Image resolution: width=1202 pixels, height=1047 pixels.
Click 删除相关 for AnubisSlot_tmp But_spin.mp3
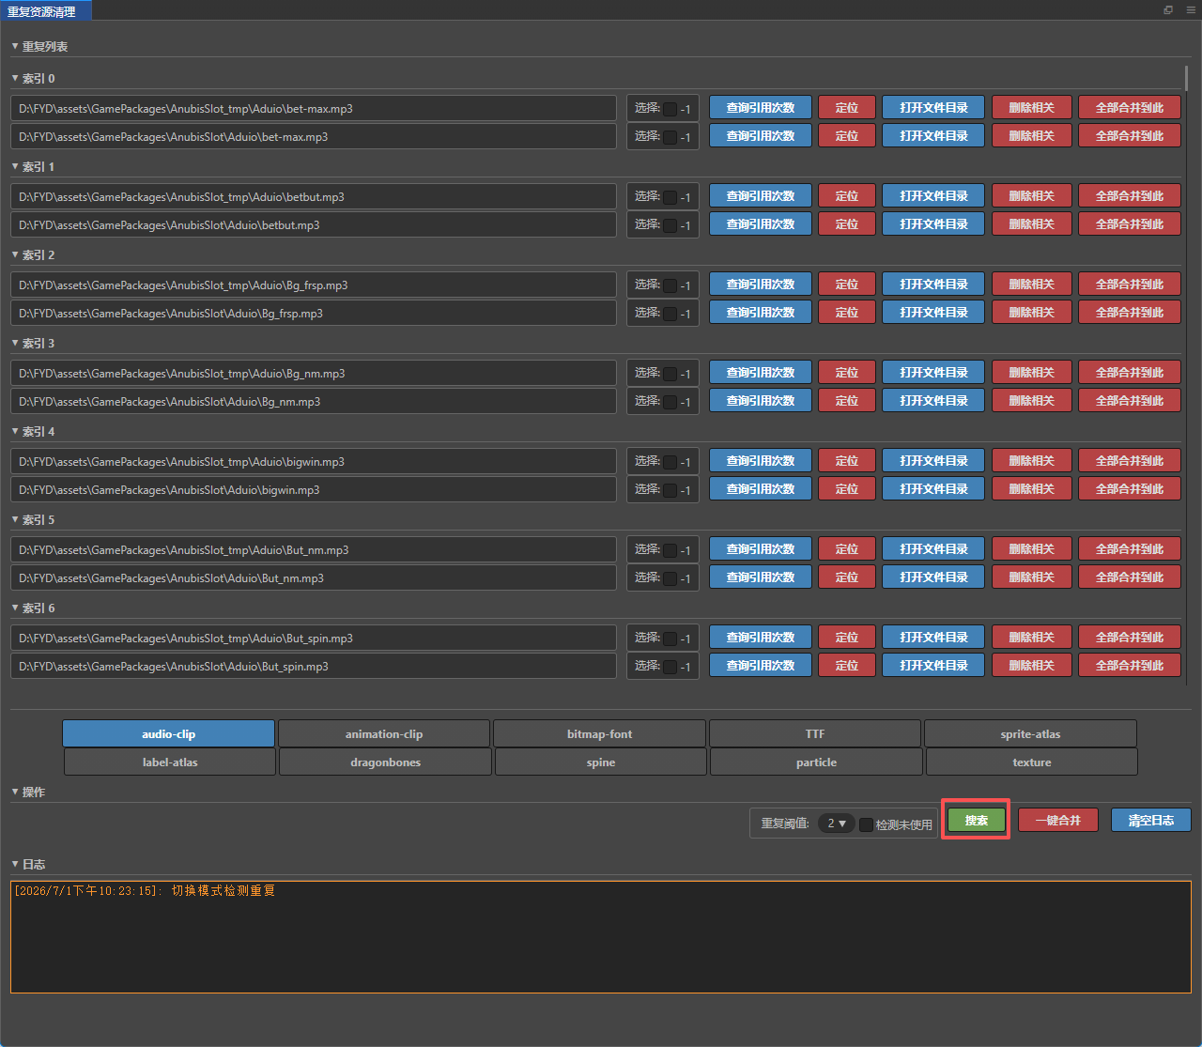(1031, 637)
